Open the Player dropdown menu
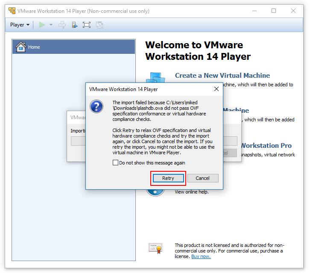The height and width of the screenshot is (273, 310). click(20, 25)
